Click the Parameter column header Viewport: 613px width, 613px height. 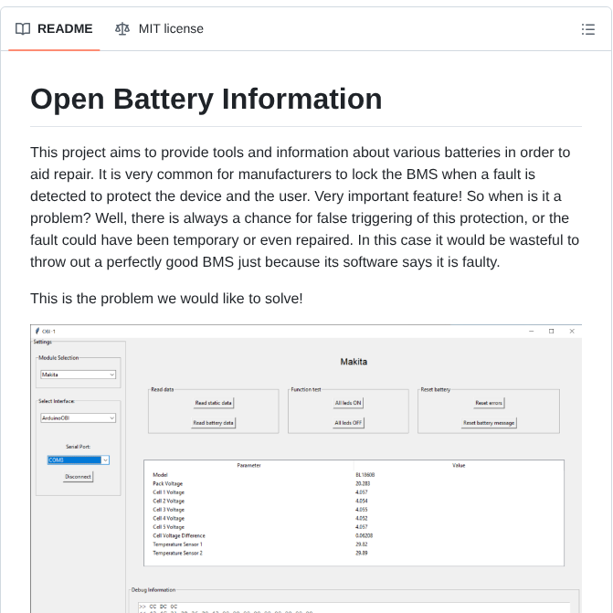pyautogui.click(x=249, y=466)
